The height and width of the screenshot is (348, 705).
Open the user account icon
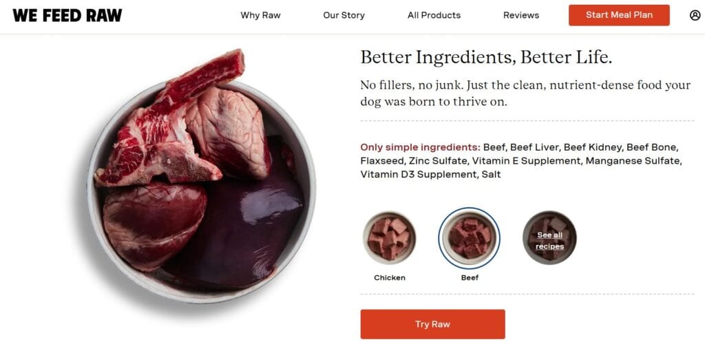click(695, 15)
